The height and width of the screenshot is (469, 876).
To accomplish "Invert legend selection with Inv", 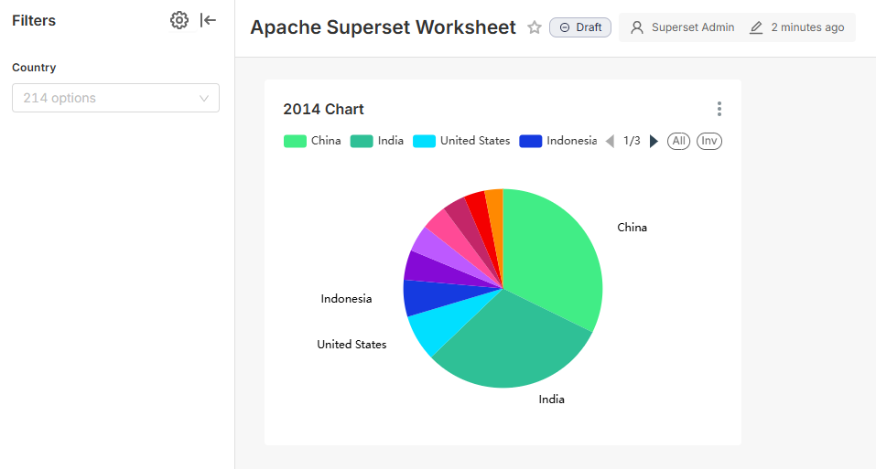I will tap(709, 141).
